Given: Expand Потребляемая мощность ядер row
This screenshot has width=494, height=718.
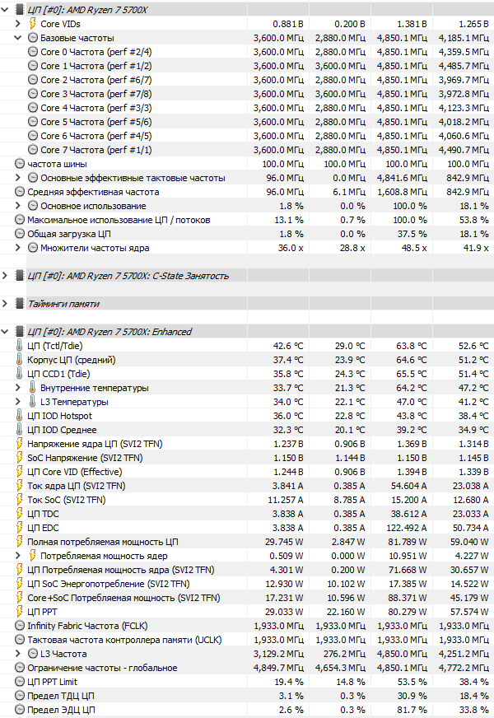Looking at the screenshot, I should pos(18,556).
